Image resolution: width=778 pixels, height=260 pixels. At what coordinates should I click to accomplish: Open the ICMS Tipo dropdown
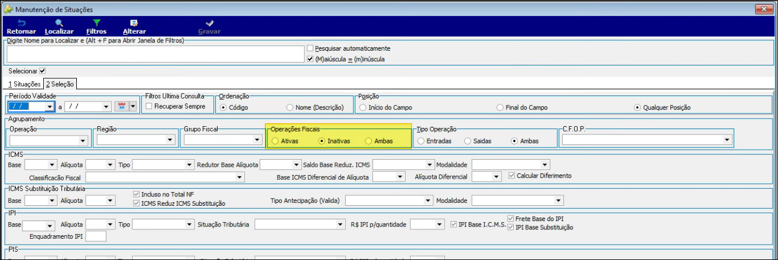(190, 164)
